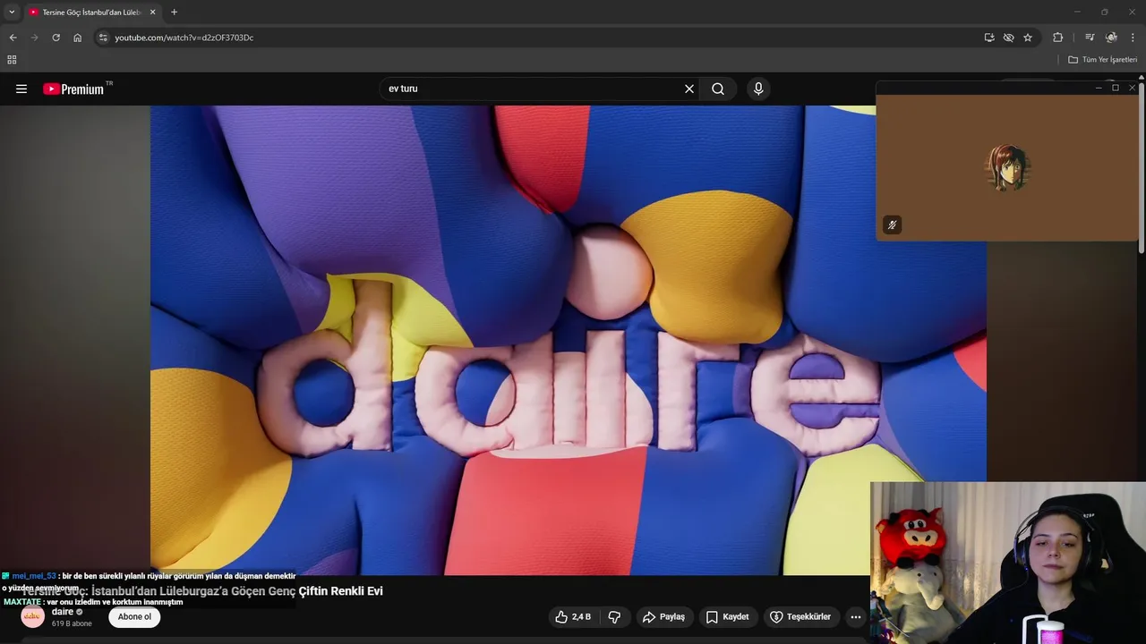The height and width of the screenshot is (644, 1146).
Task: Open the Tüm Yer İşaretleri bookmarks folder
Action: (x=1102, y=60)
